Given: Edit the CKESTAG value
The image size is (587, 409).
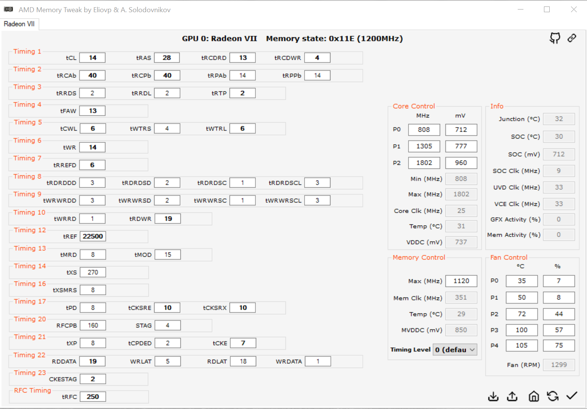Looking at the screenshot, I should [93, 379].
